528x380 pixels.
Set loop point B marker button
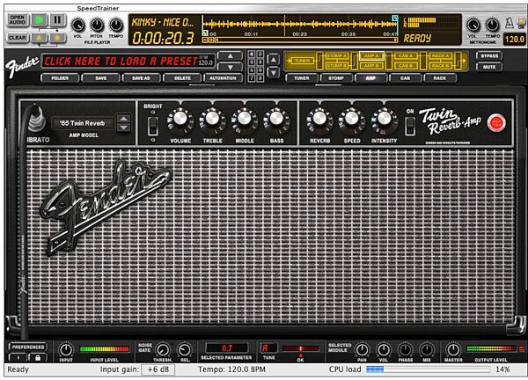tap(57, 37)
